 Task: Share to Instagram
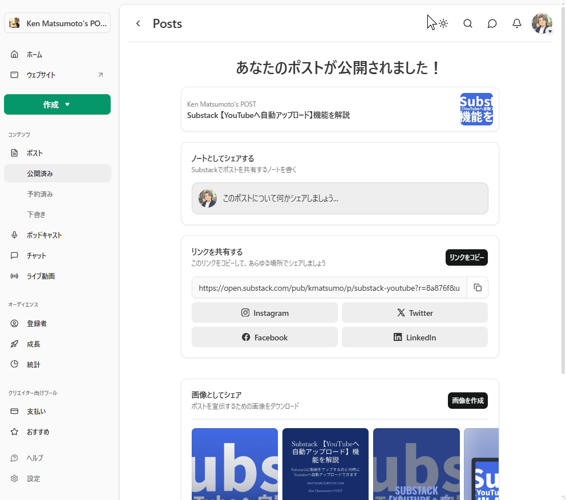(265, 313)
